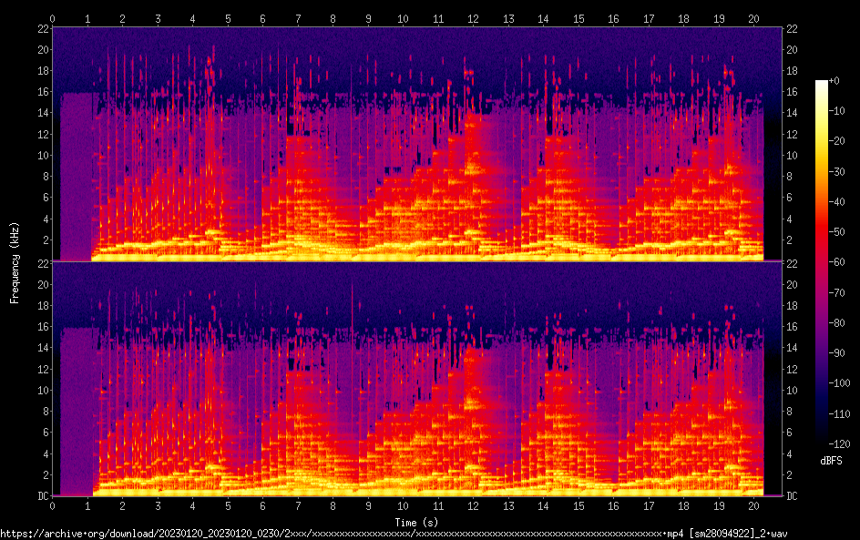
Task: Click the 15 second tick on bottom time axis
Action: [578, 504]
